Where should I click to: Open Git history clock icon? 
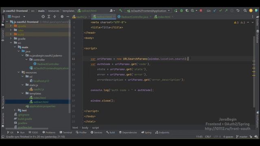tap(232, 11)
